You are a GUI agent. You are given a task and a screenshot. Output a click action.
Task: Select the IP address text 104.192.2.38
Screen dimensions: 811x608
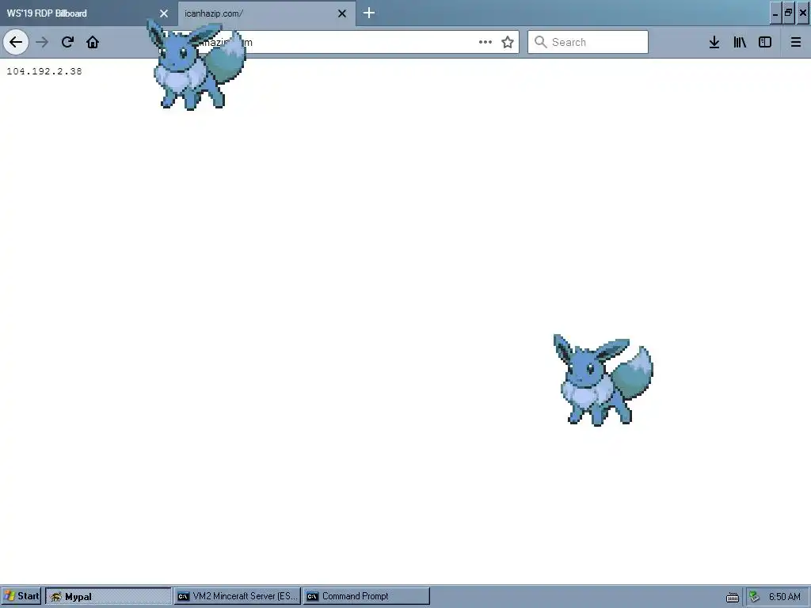(x=44, y=71)
